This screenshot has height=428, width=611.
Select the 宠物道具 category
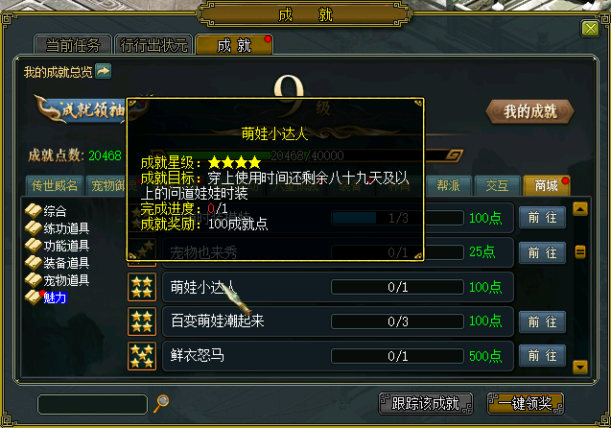(x=58, y=280)
